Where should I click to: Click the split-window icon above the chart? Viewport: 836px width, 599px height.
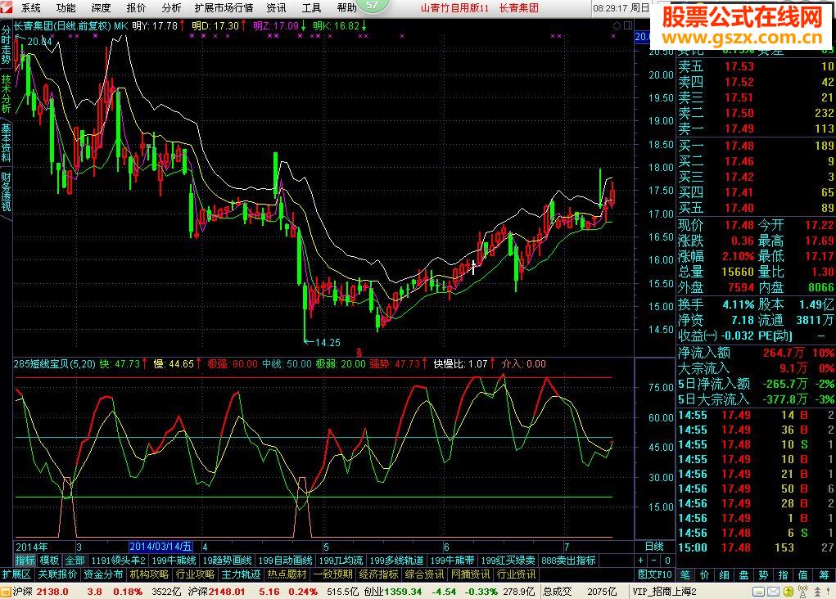(628, 25)
